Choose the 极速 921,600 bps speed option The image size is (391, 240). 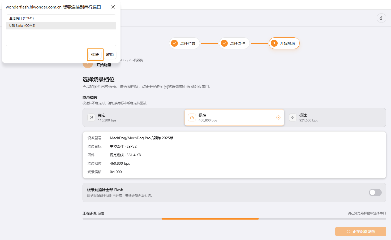point(335,117)
